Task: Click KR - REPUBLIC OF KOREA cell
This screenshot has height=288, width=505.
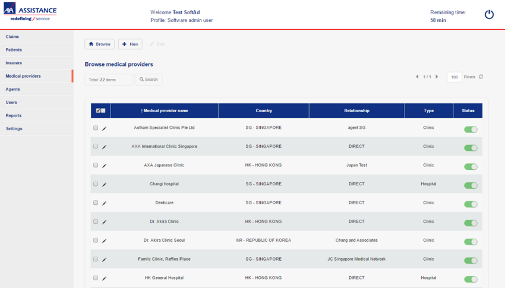Action: 263,240
